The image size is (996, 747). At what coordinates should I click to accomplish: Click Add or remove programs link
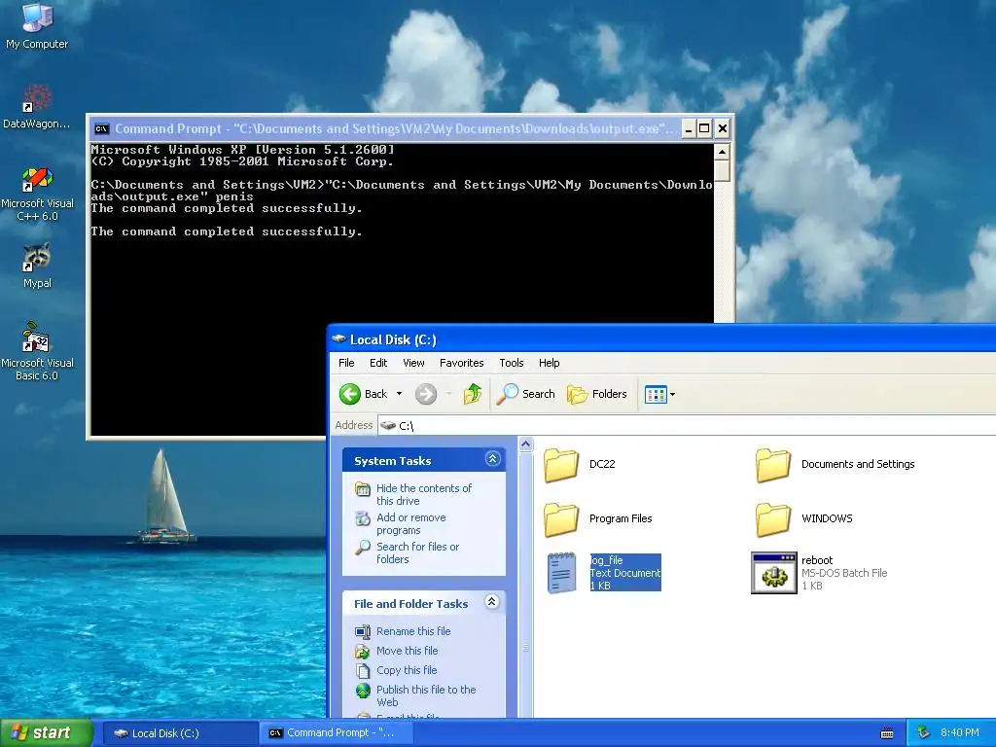(x=411, y=524)
